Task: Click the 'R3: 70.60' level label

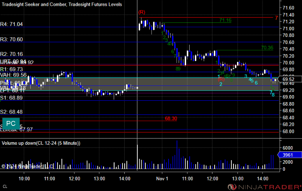Action: [11, 40]
